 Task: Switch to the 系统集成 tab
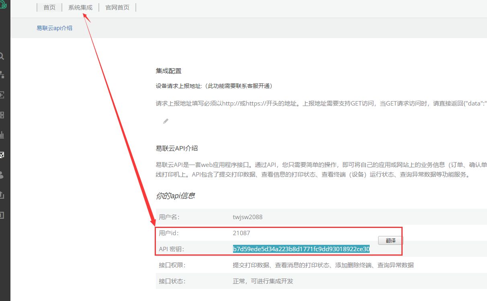tap(80, 8)
